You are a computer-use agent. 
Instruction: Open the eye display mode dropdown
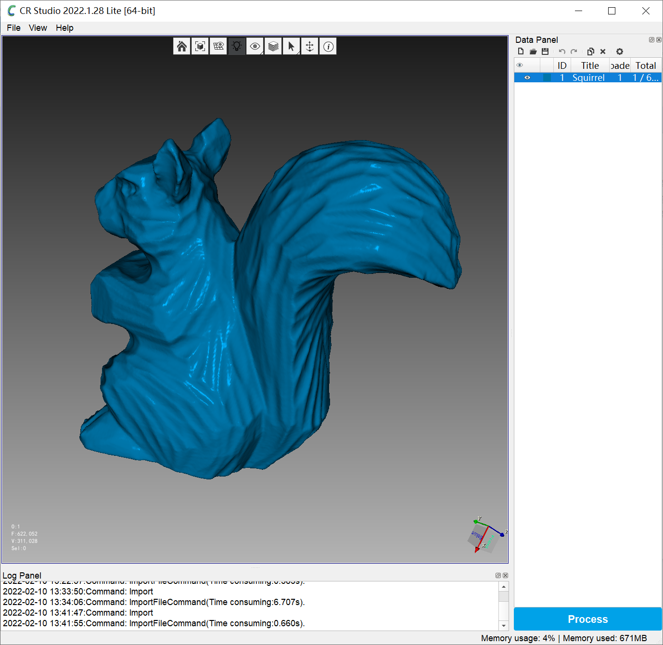click(x=255, y=46)
